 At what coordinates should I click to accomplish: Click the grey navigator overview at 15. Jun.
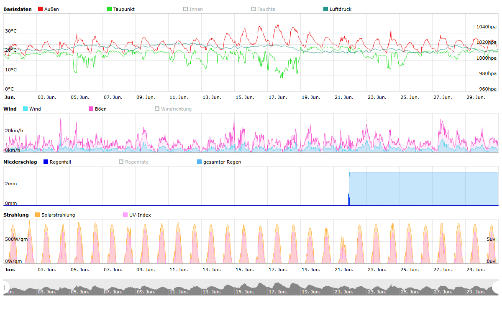(x=244, y=289)
